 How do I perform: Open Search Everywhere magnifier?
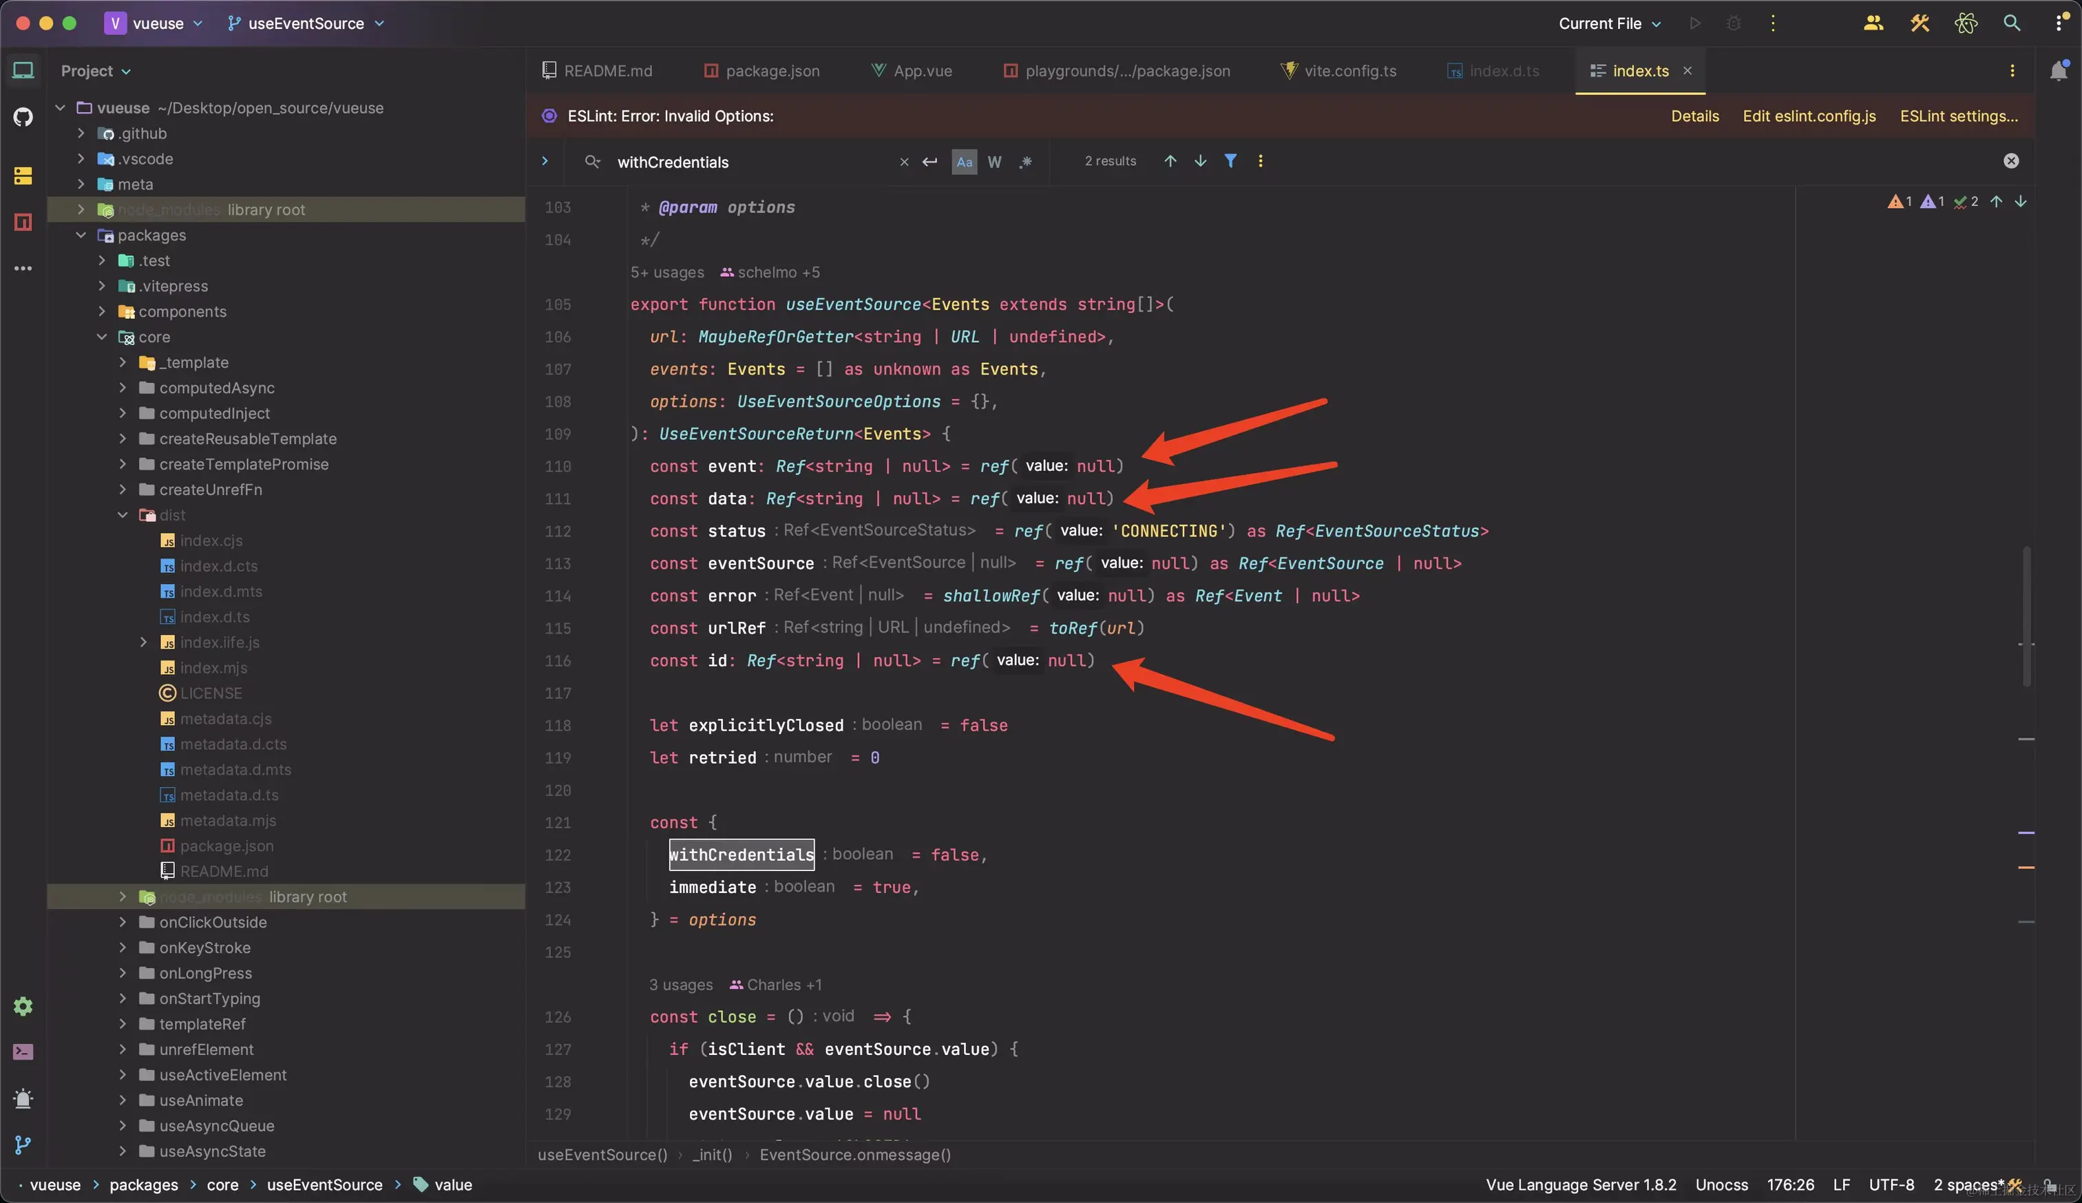point(2012,23)
